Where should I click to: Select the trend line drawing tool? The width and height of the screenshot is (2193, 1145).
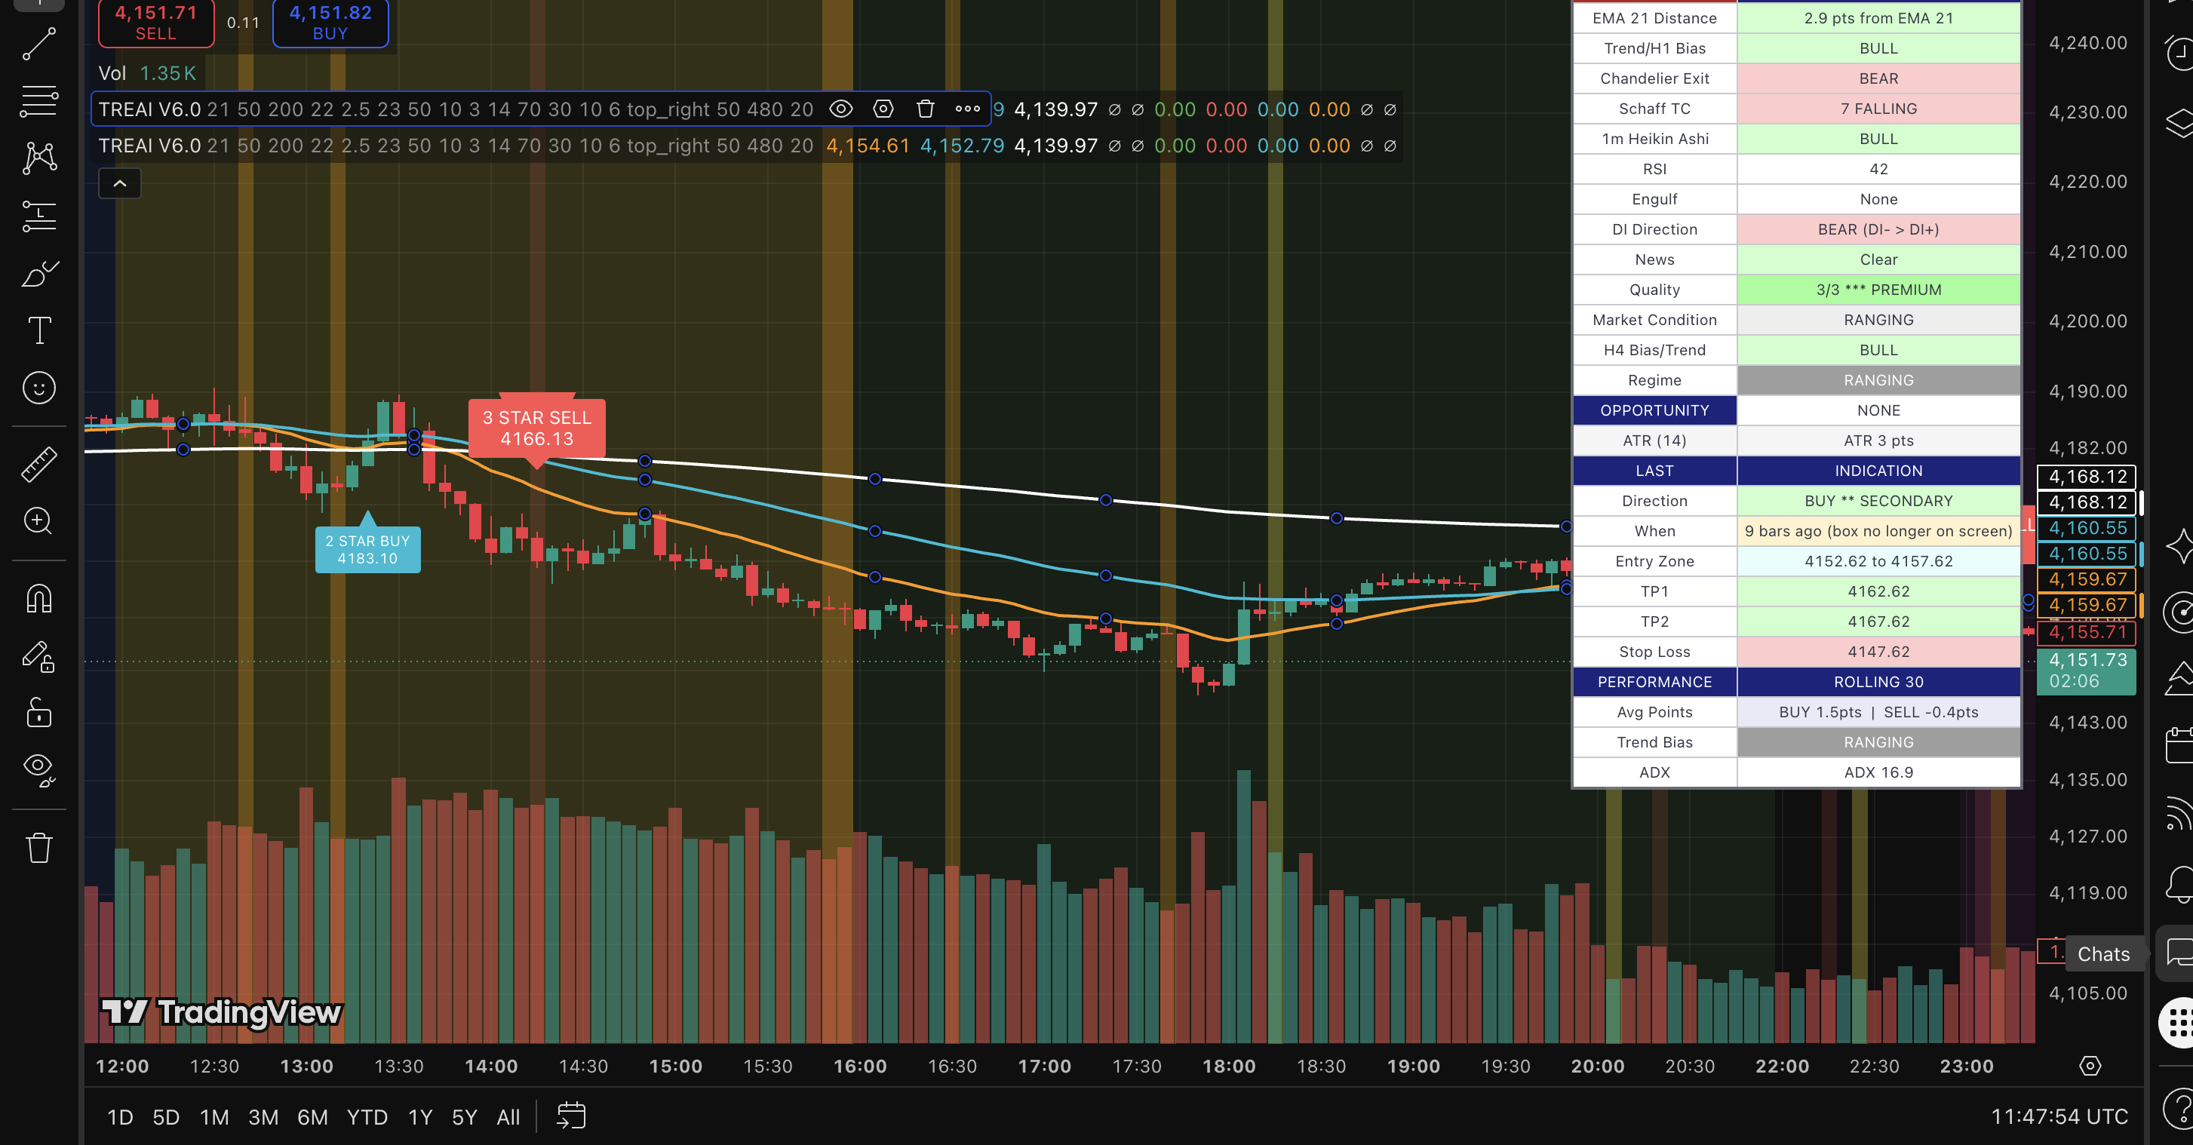pos(39,45)
